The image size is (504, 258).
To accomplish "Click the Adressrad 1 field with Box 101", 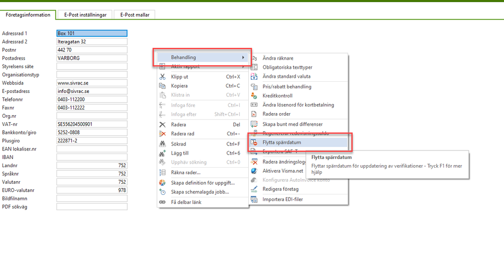I will 92,33.
